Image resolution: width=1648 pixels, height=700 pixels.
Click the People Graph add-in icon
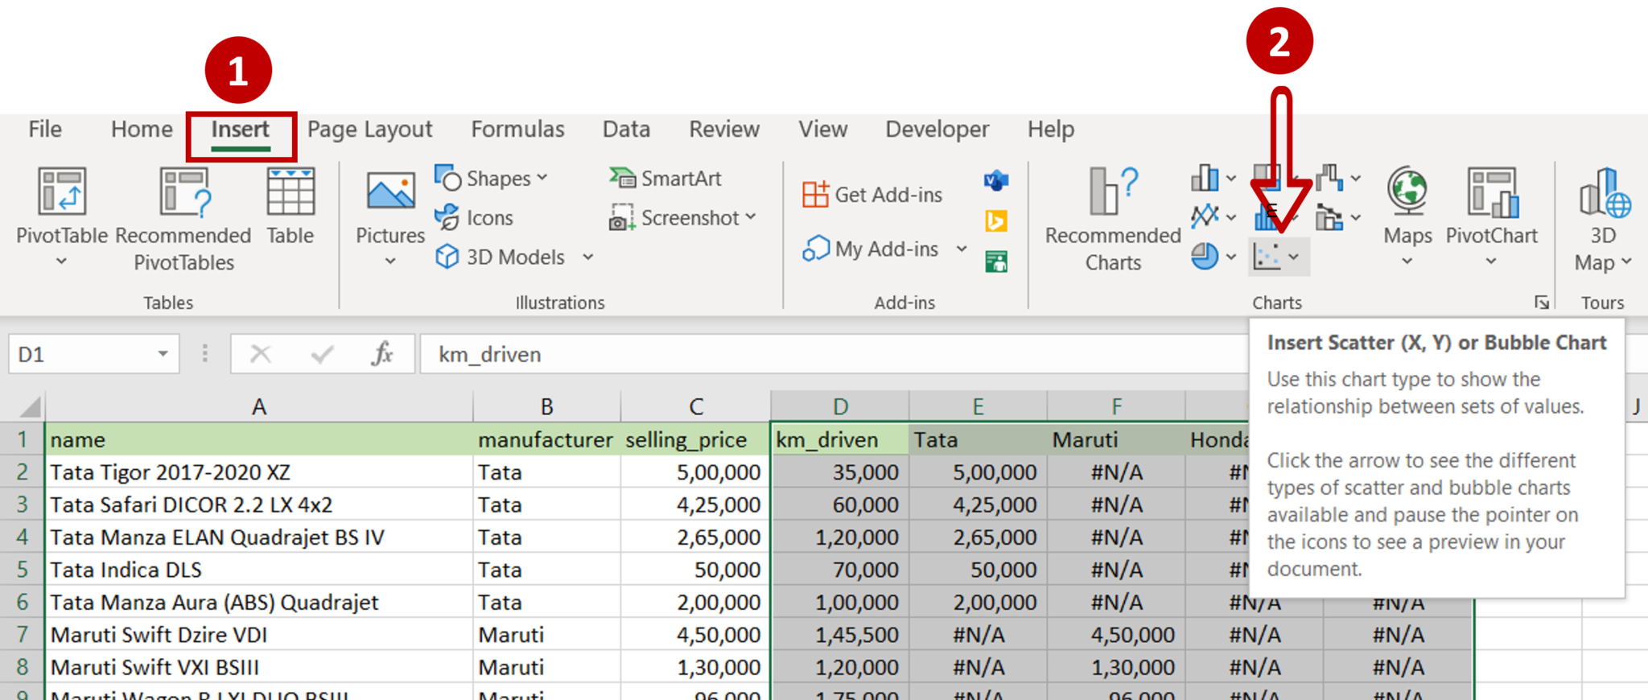tap(996, 261)
